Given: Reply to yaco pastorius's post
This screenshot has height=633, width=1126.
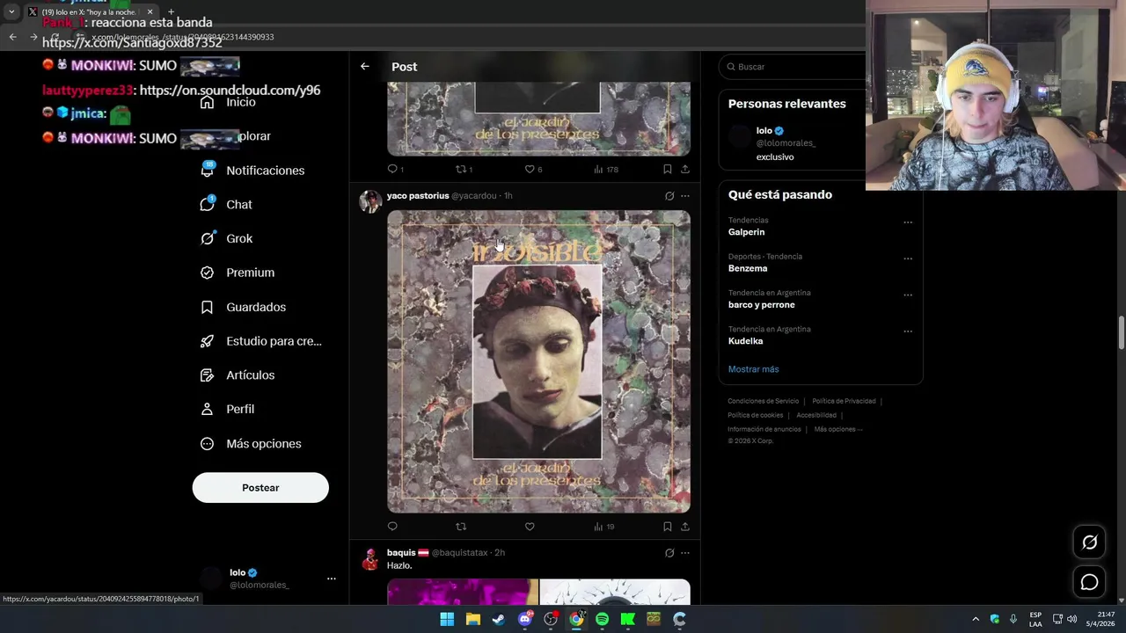Looking at the screenshot, I should coord(392,527).
